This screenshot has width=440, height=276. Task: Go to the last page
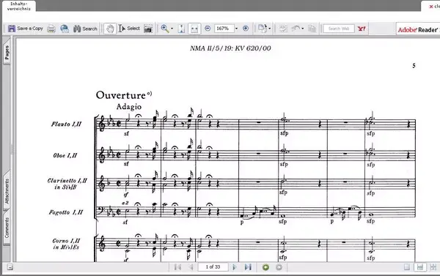[x=248, y=267]
